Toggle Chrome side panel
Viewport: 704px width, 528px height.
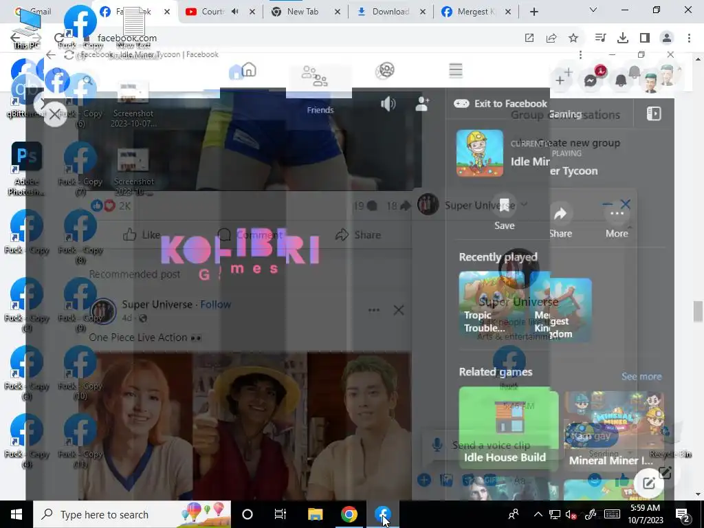tap(645, 38)
